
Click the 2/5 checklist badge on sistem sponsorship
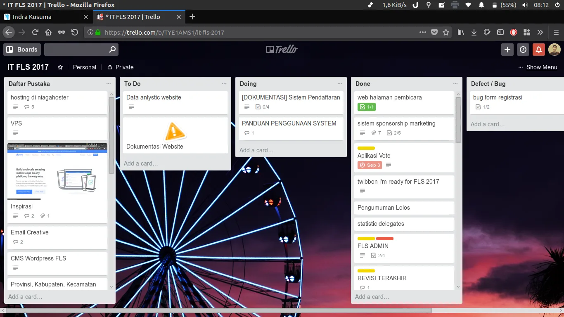pyautogui.click(x=394, y=133)
